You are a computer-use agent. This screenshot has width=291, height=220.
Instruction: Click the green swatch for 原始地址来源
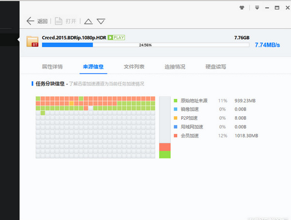176,101
